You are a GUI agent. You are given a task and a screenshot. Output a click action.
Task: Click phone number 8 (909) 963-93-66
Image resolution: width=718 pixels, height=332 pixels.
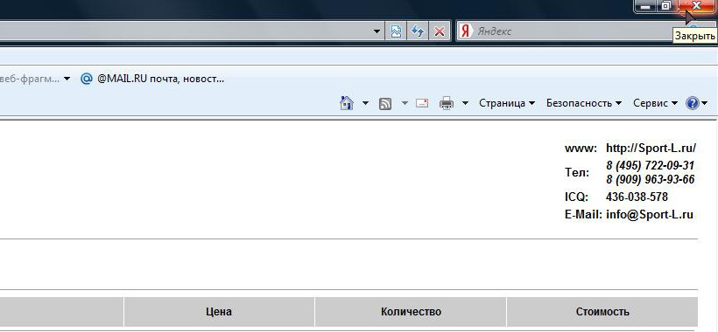click(x=651, y=180)
